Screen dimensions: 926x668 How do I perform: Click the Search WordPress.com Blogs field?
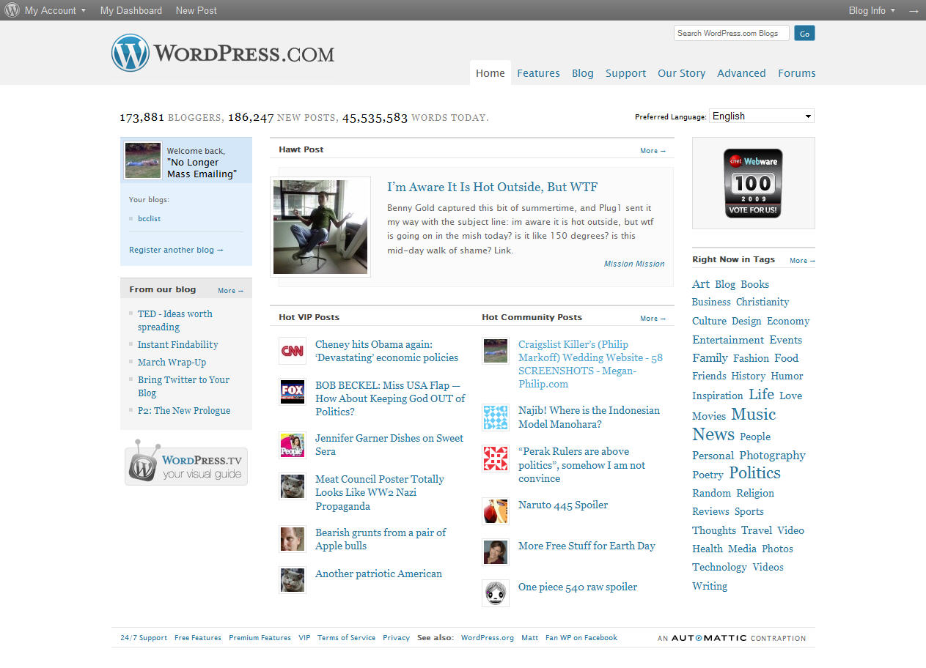click(731, 33)
